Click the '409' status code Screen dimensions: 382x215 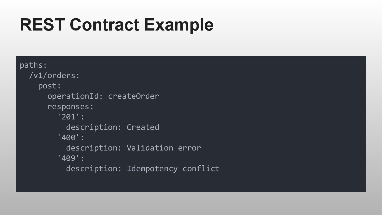(x=68, y=158)
